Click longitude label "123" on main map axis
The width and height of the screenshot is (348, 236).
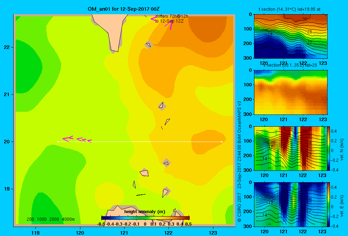coord(213,233)
